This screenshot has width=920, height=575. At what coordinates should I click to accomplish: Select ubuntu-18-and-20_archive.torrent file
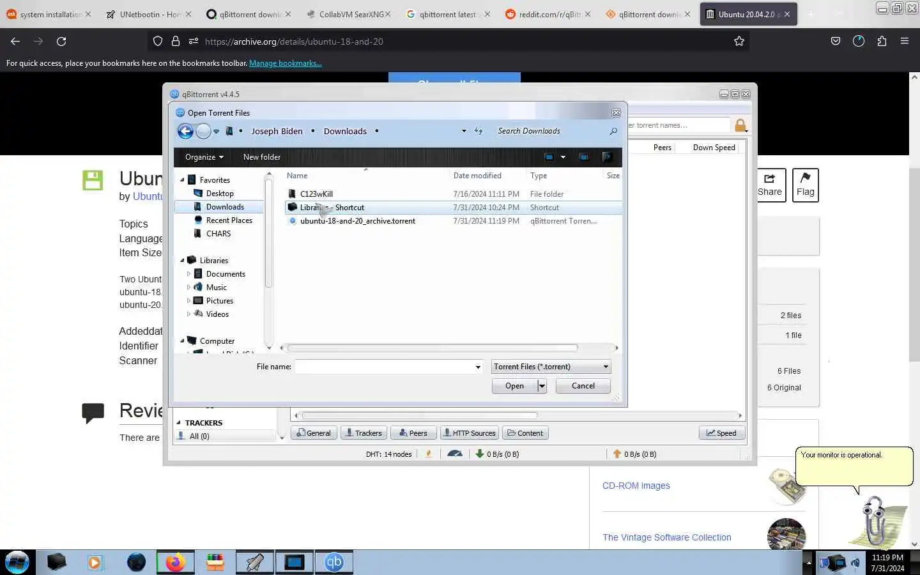tap(357, 221)
